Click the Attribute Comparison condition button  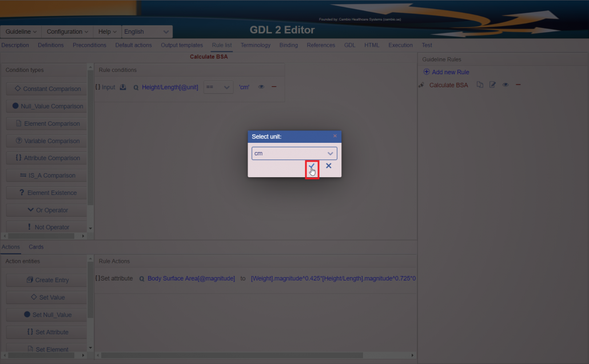[47, 158]
